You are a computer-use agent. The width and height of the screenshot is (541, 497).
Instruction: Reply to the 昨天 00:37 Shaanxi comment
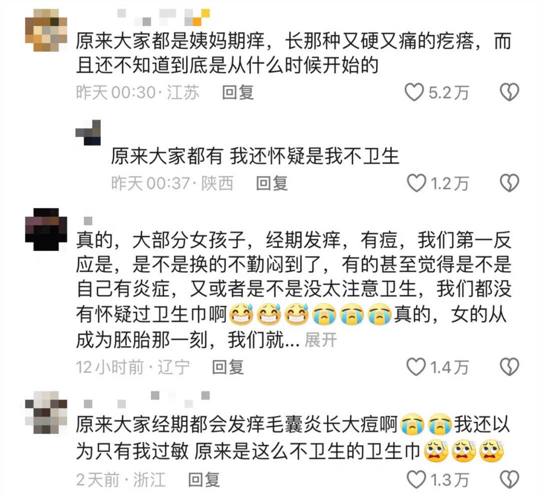(272, 183)
